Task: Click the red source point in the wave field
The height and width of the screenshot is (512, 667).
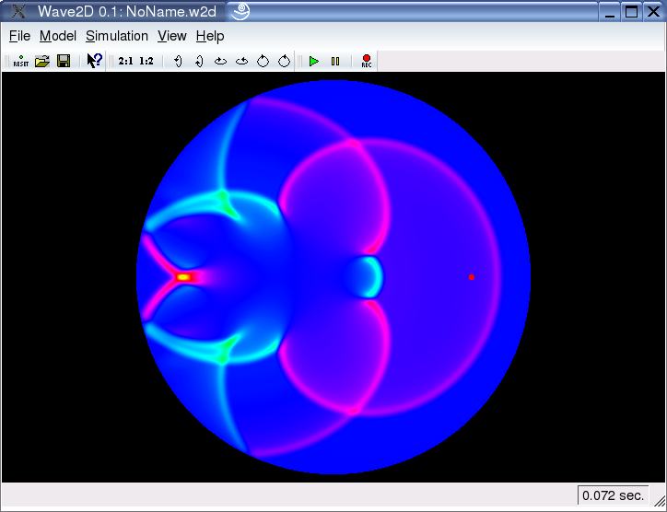Action: tap(472, 276)
